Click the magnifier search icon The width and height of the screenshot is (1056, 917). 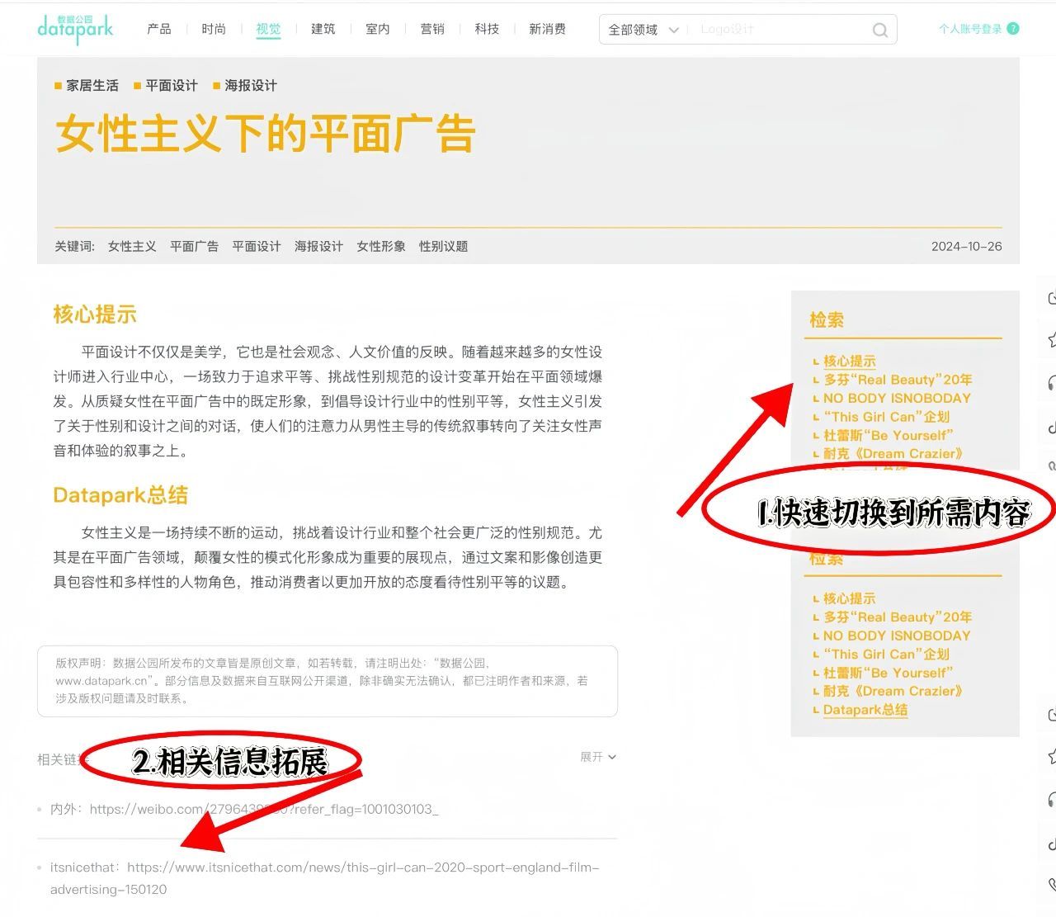pyautogui.click(x=879, y=31)
